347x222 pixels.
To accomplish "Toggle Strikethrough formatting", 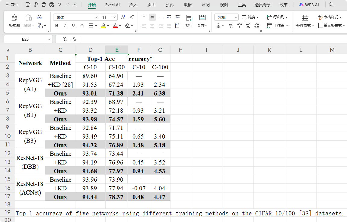I will click(82, 26).
